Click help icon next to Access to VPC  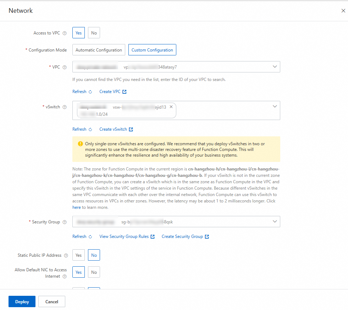65,33
